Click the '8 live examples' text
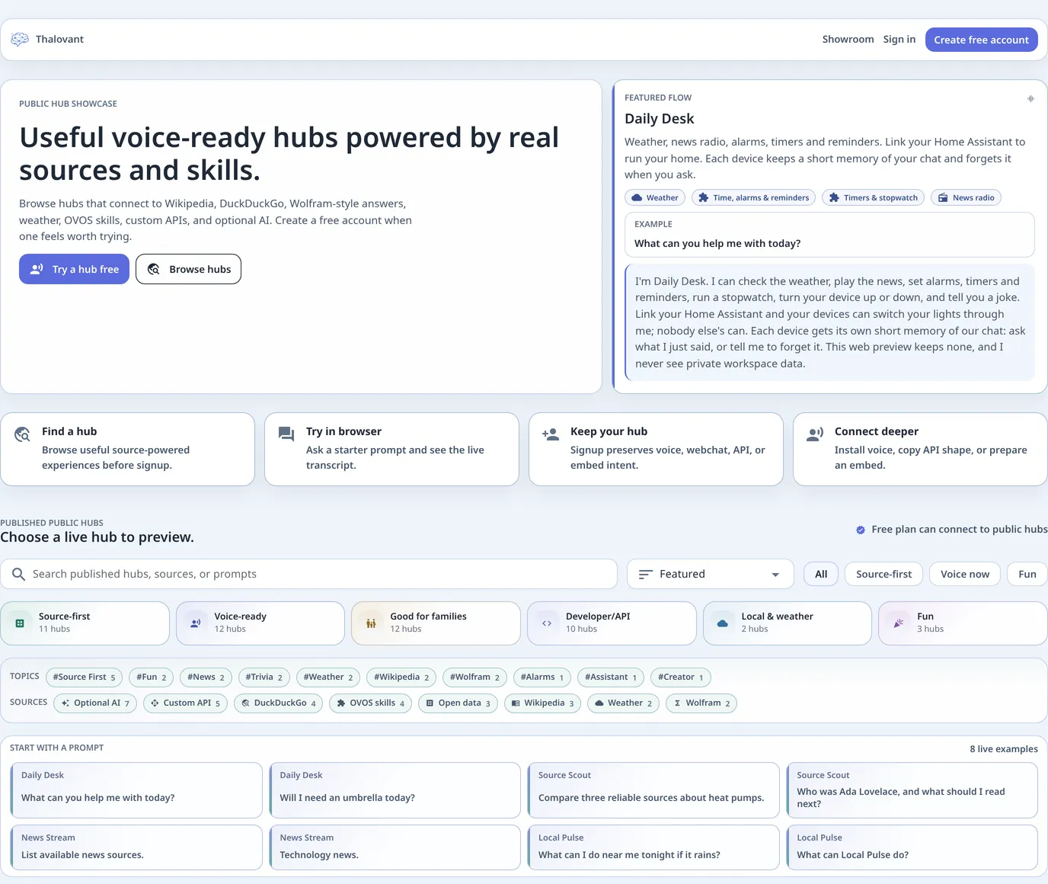 pyautogui.click(x=1003, y=749)
